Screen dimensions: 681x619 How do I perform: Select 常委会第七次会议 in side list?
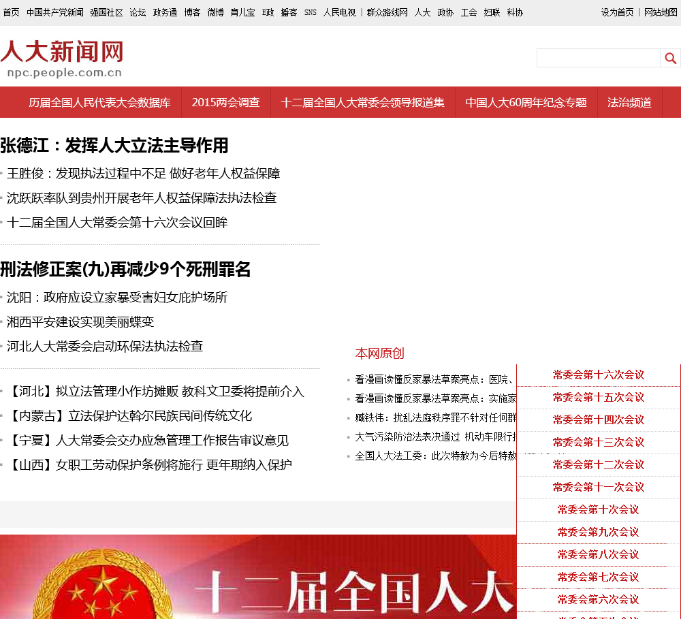(599, 577)
